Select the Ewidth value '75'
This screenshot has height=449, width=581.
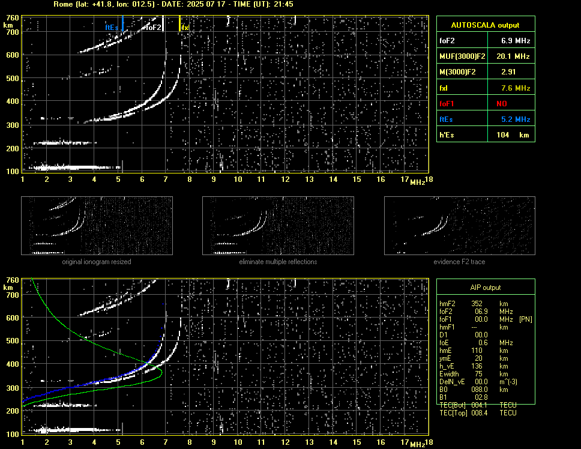[479, 374]
